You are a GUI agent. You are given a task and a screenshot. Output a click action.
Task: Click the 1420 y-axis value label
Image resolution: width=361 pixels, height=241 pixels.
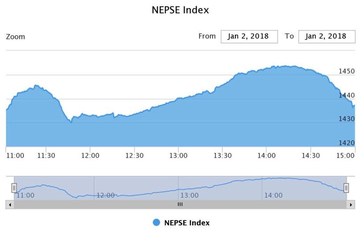[x=346, y=143]
